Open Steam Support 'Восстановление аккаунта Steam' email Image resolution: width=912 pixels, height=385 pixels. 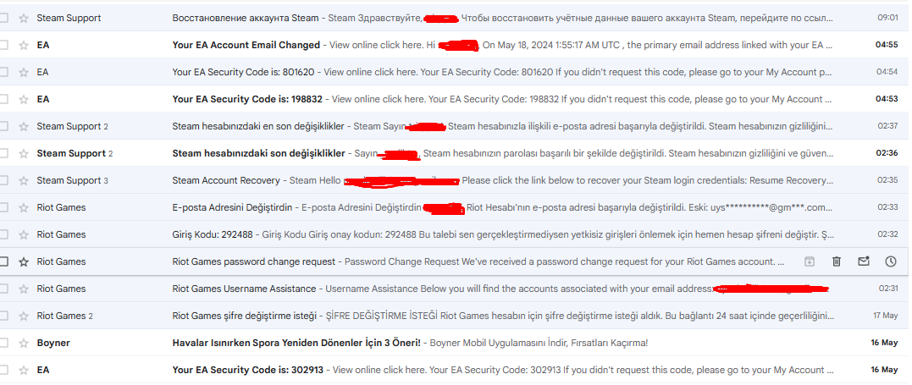tap(247, 17)
